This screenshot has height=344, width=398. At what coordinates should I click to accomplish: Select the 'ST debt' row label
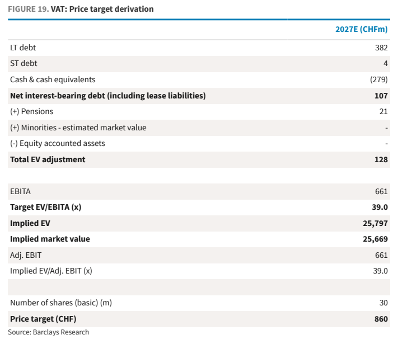24,63
